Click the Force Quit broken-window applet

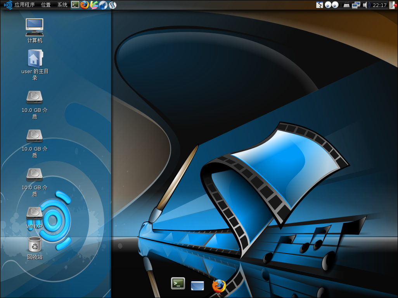[x=320, y=5]
